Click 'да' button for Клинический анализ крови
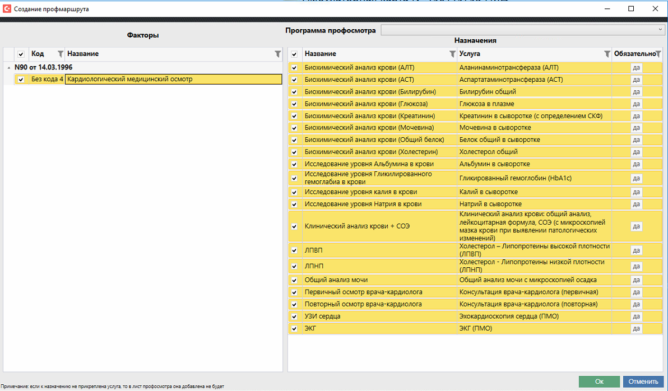Screen dimensions: 668x391 coord(636,226)
